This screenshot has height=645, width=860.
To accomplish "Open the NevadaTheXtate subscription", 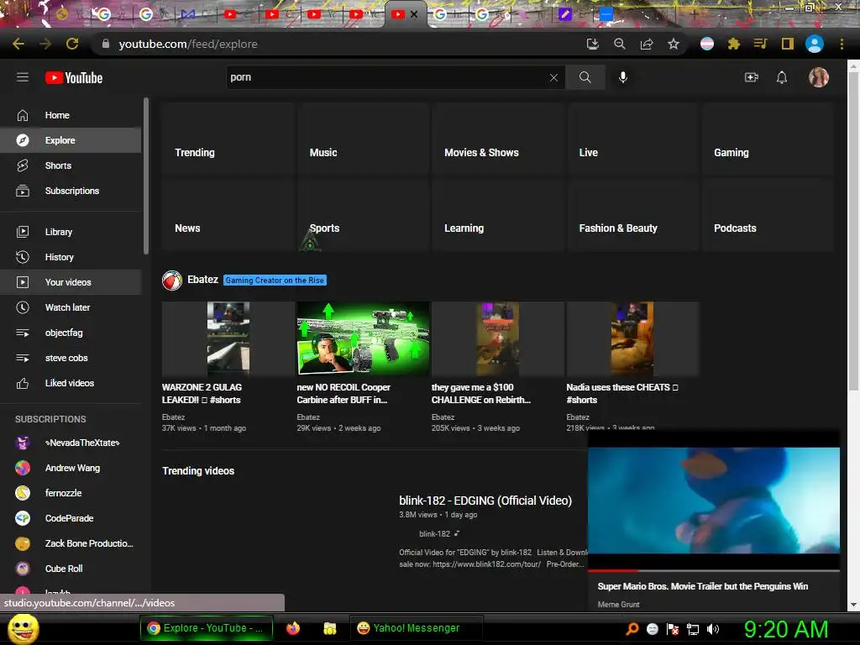I will [71, 443].
